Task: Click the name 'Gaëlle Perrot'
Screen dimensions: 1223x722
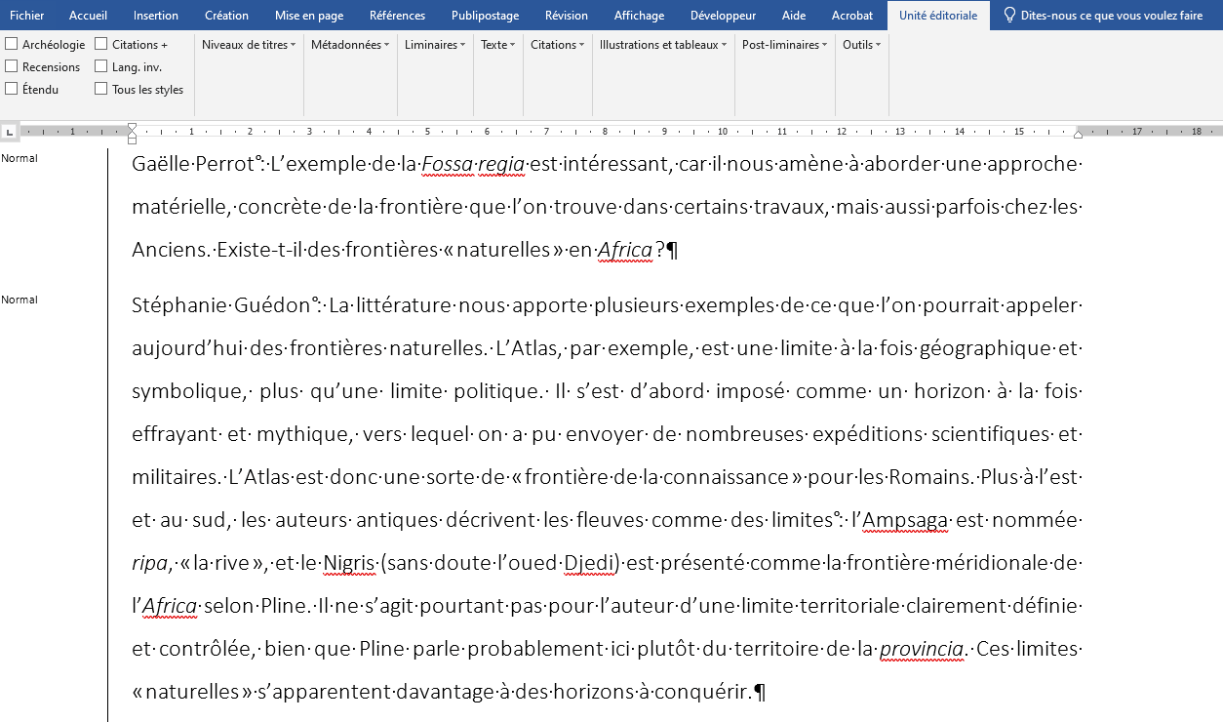Action: pos(192,164)
